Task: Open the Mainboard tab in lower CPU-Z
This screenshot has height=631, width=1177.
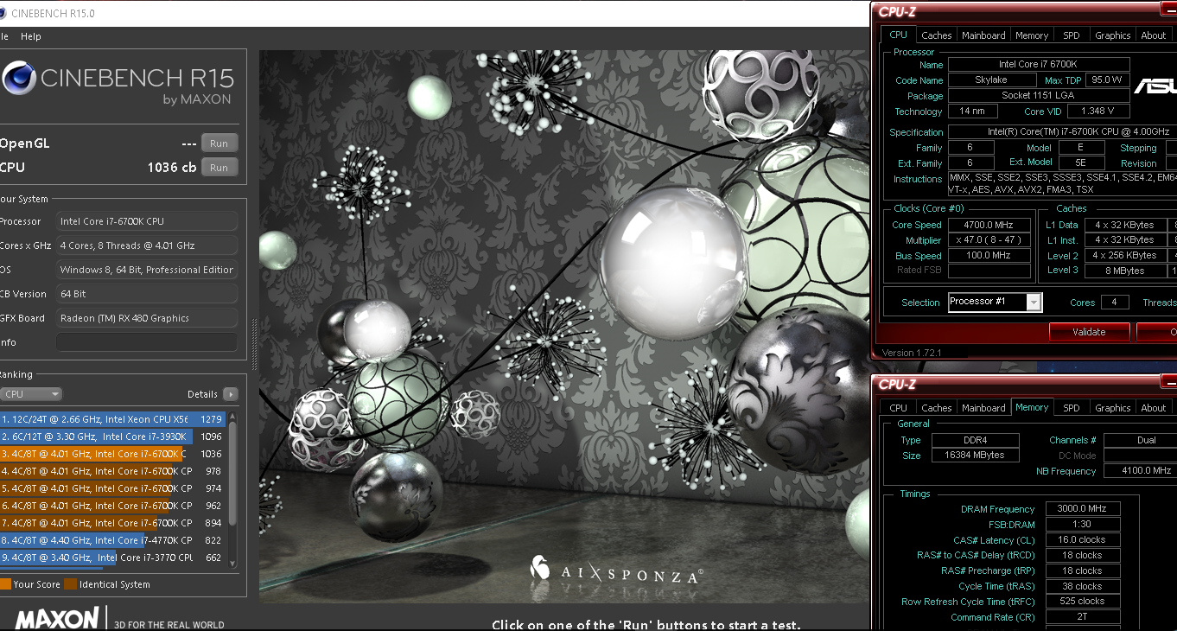Action: click(983, 408)
